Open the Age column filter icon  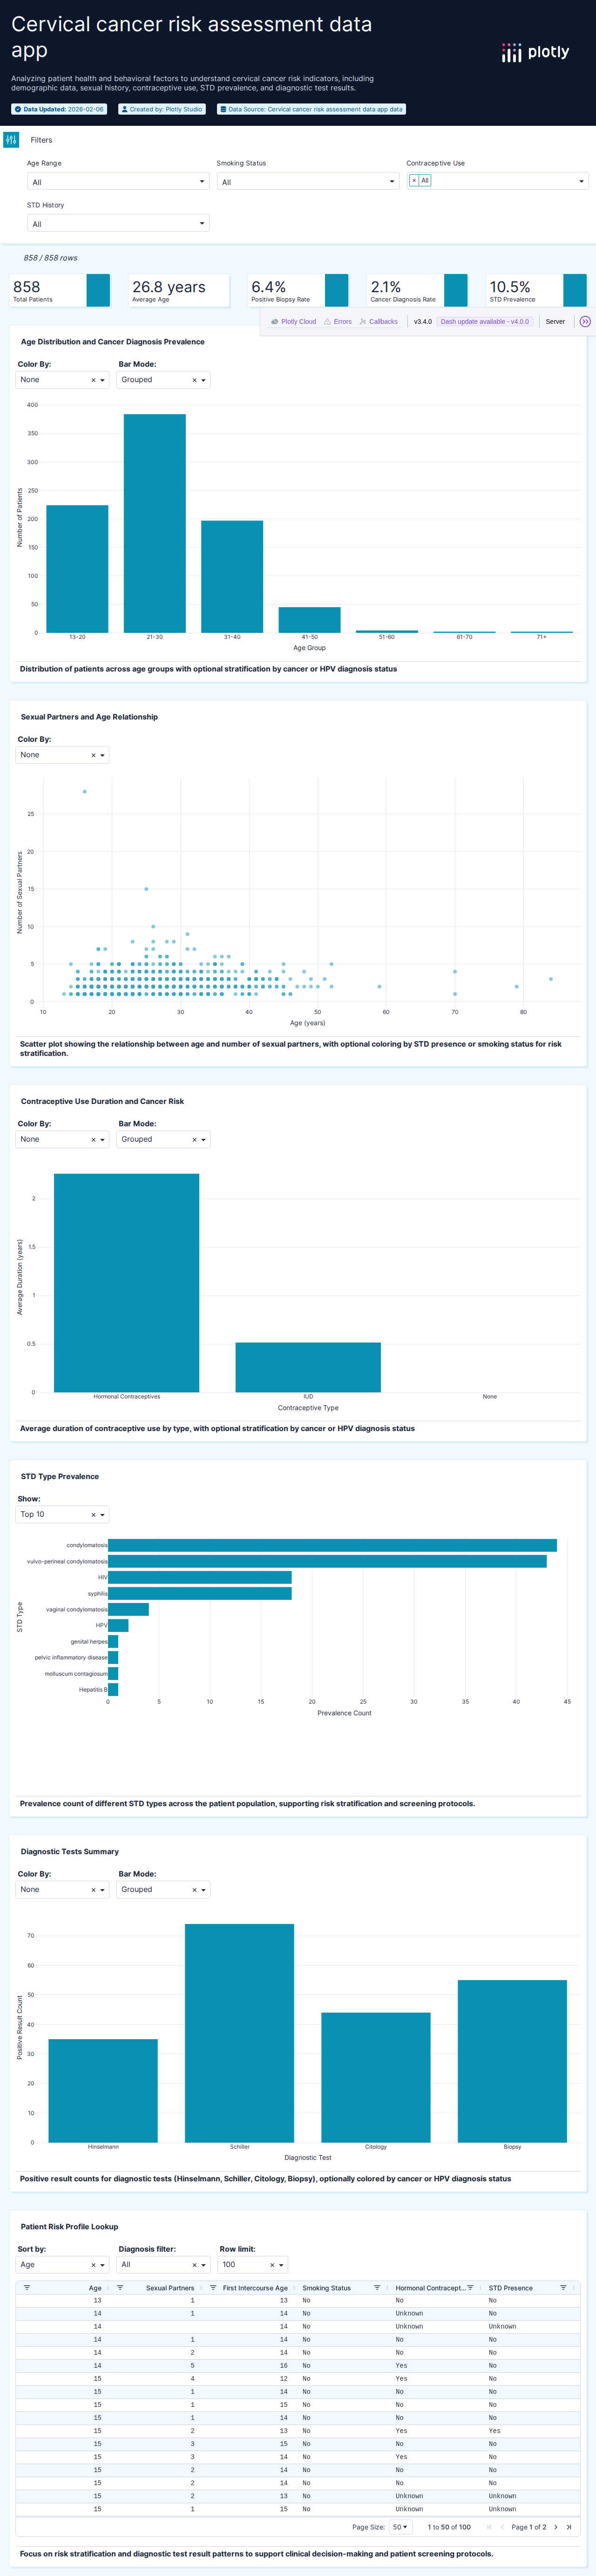[x=27, y=2288]
